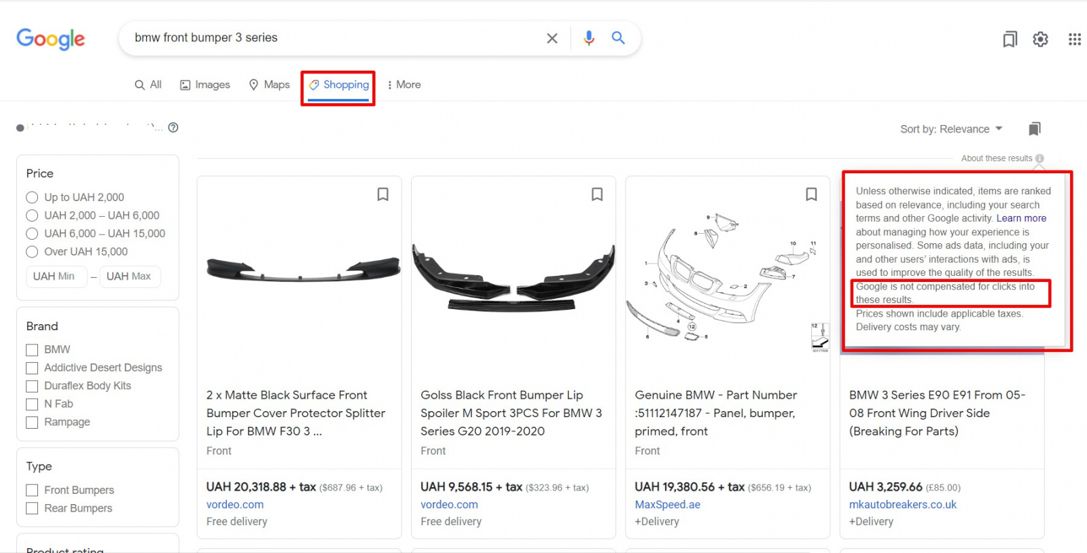This screenshot has height=553, width=1087.
Task: Switch to the Maps tab
Action: point(270,85)
